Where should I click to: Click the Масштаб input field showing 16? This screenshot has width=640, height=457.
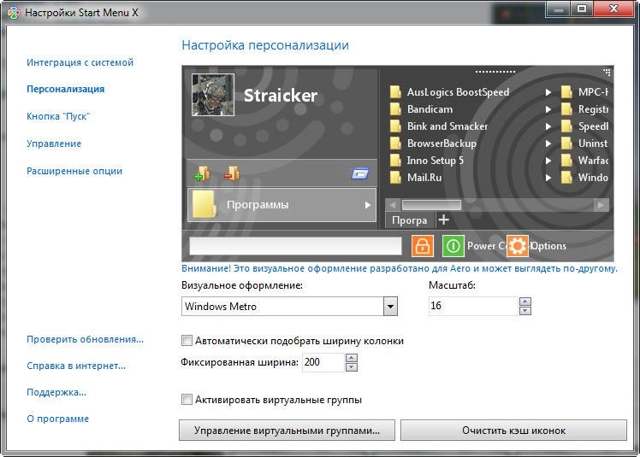pos(472,306)
